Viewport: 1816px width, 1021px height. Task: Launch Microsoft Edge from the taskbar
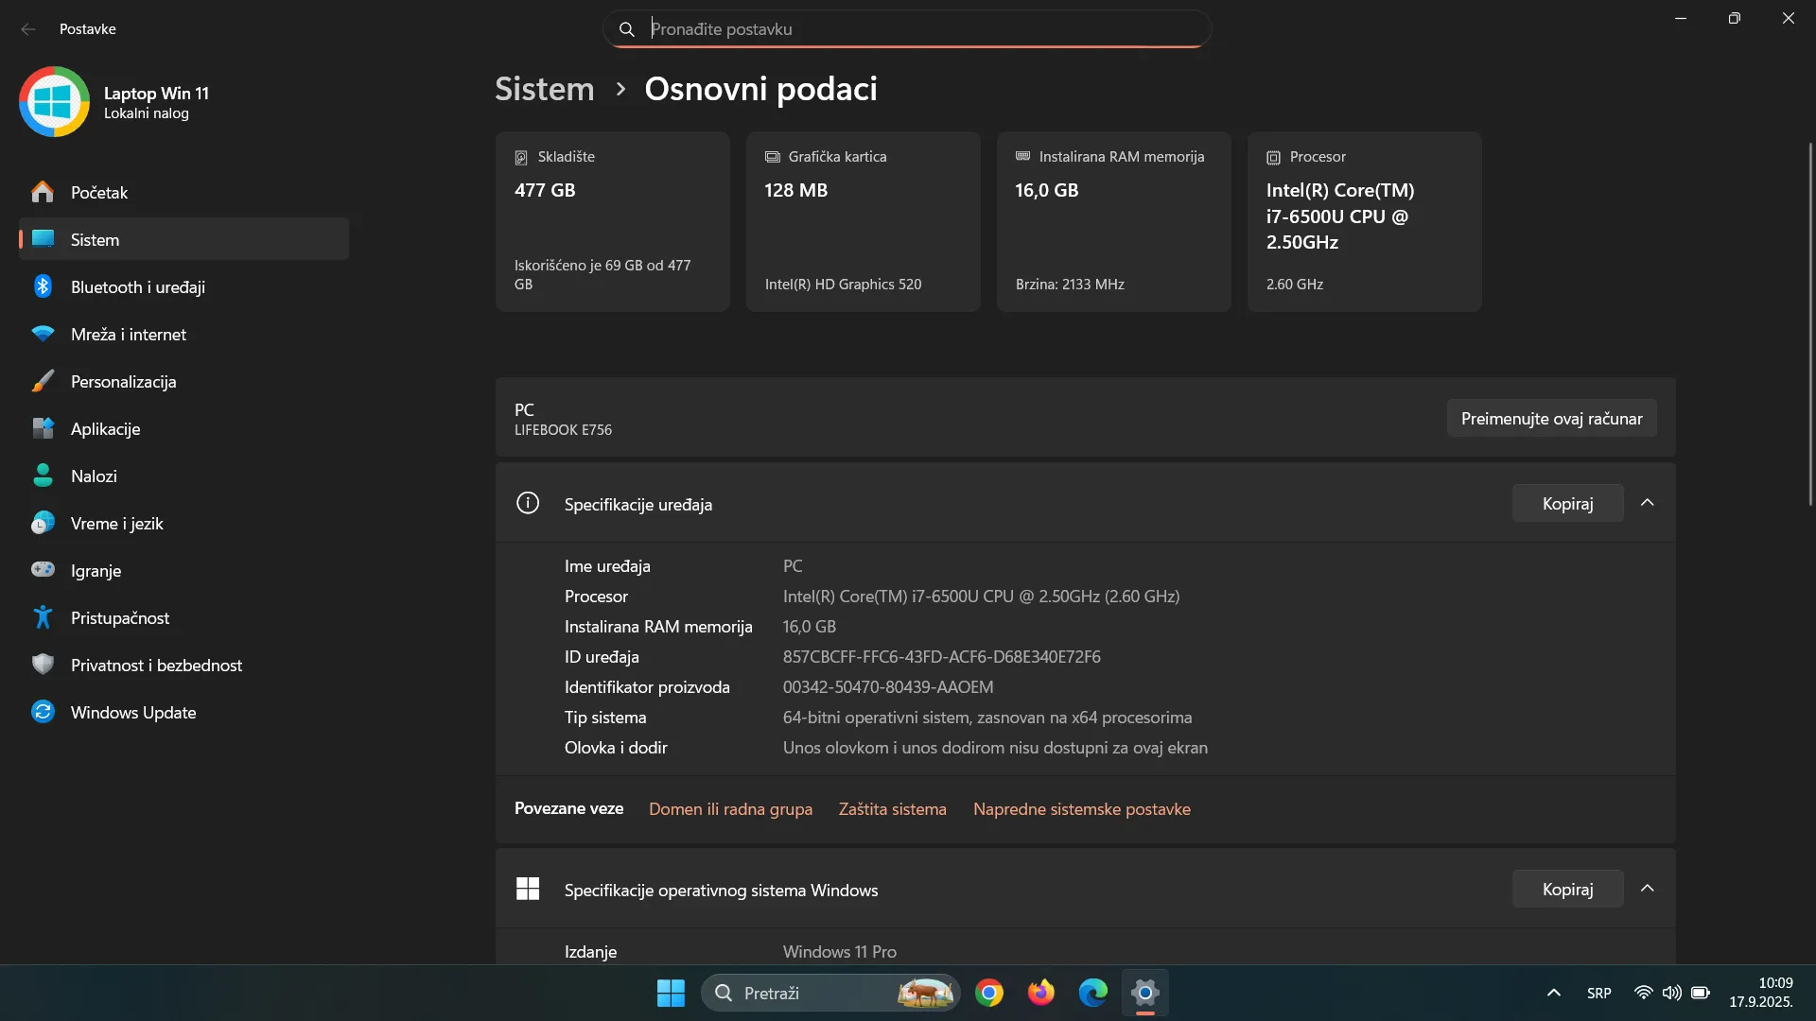coord(1093,993)
